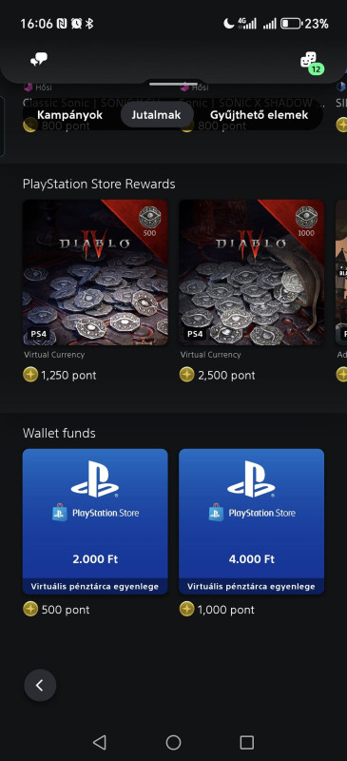Tap the Android back triangle navigation button
This screenshot has height=761, width=347.
(x=100, y=742)
